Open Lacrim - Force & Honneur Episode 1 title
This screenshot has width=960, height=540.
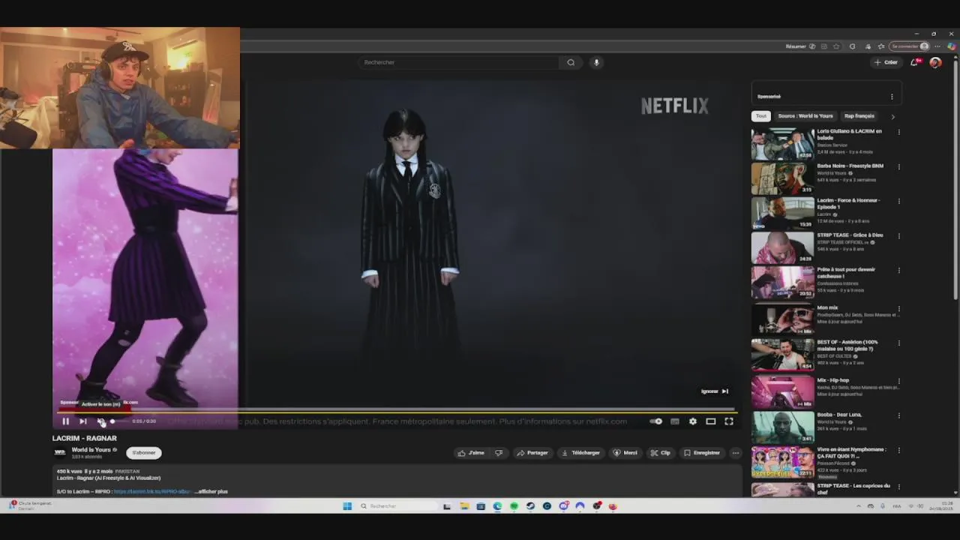848,203
